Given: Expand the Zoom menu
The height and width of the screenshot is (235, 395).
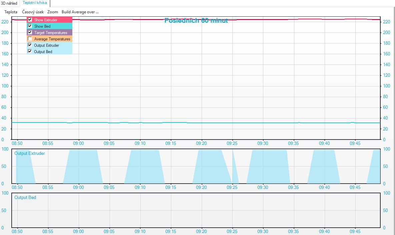Looking at the screenshot, I should click(x=53, y=12).
